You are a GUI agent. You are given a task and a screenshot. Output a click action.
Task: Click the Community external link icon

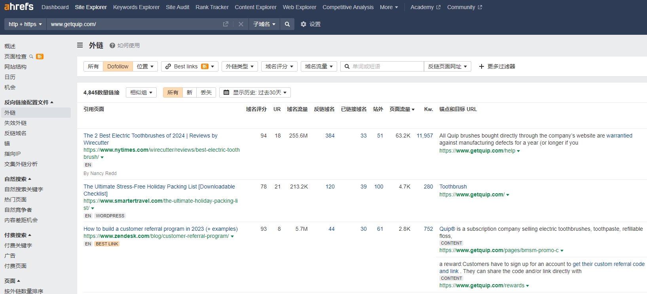480,7
